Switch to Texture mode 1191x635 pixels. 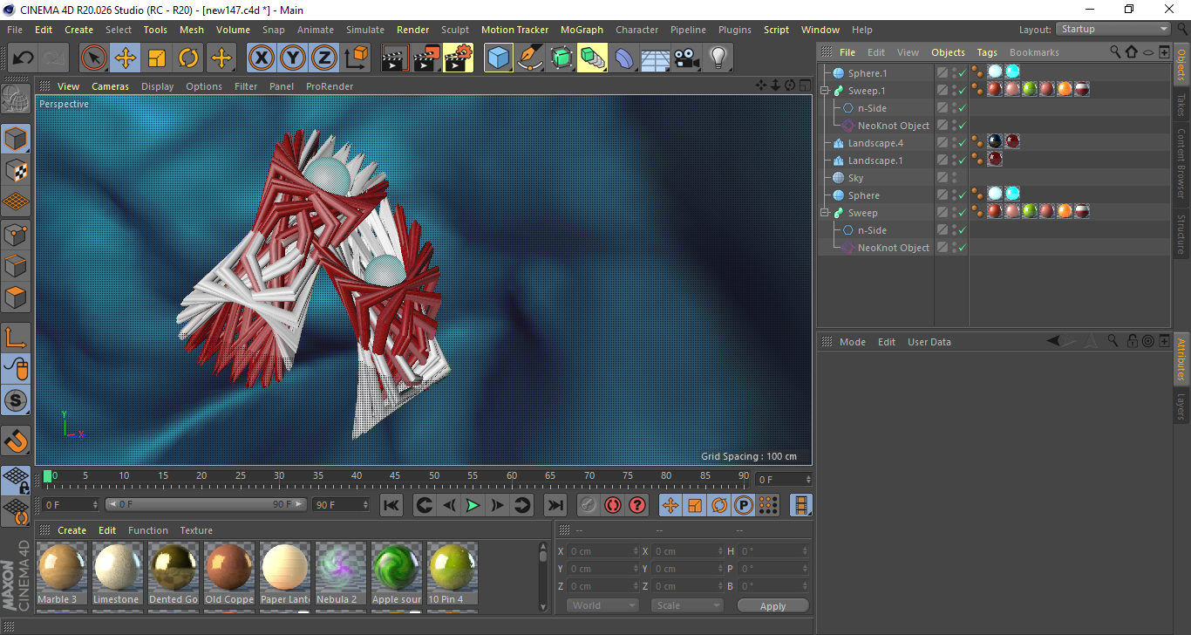point(16,170)
